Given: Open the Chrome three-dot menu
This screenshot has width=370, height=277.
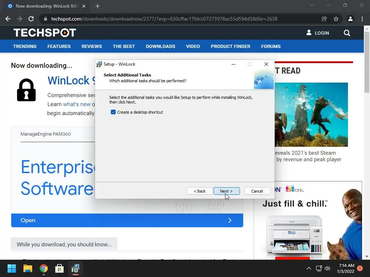Looking at the screenshot, I should (x=362, y=19).
